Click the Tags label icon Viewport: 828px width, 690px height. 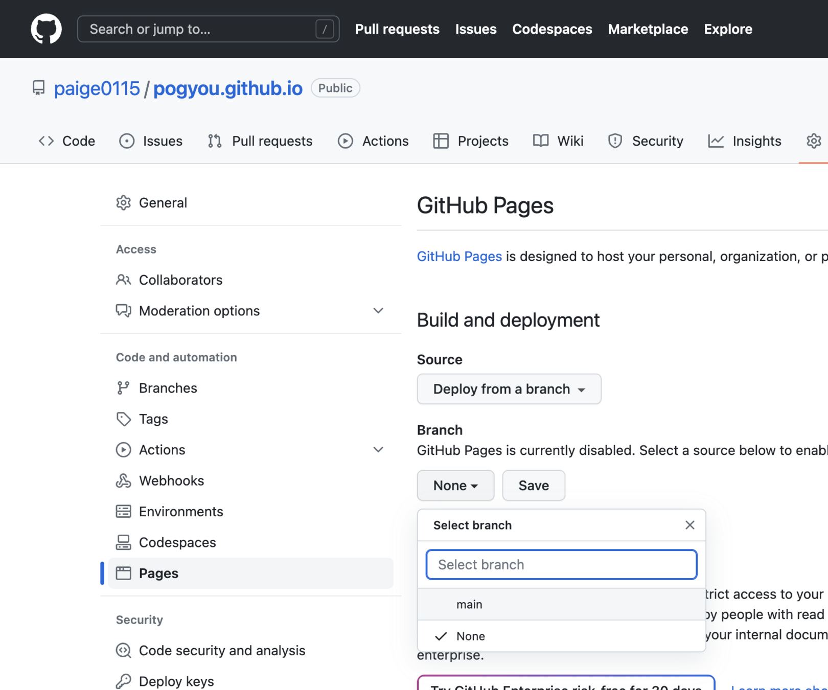coord(123,419)
